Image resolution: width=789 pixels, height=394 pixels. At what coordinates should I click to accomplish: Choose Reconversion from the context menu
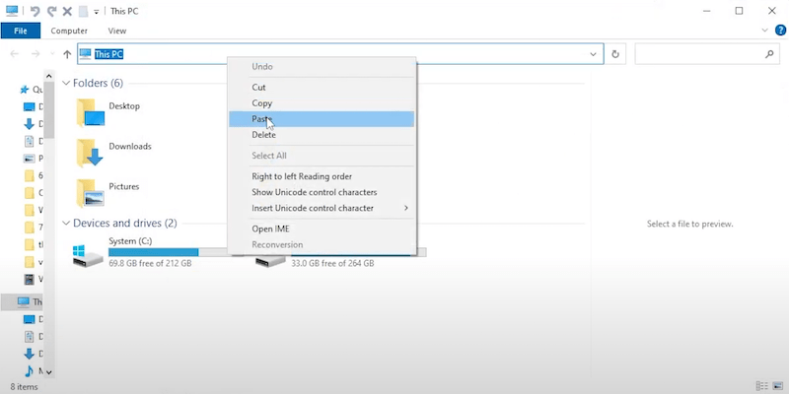[x=322, y=244]
